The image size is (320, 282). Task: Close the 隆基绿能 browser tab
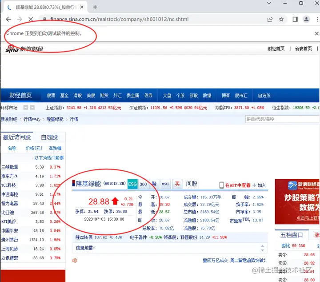(x=82, y=7)
